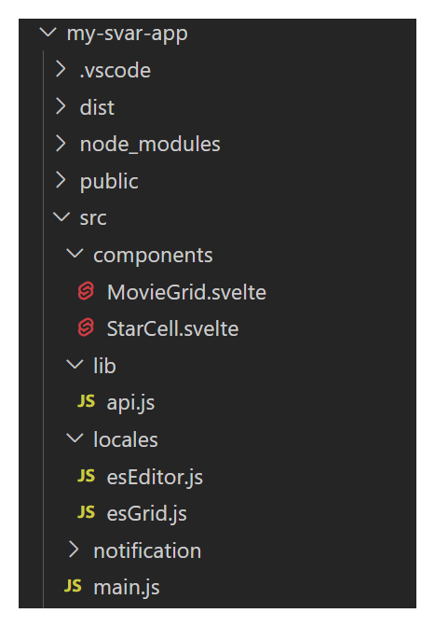Click the Svelte icon beside MovieGrid.svelte
The image size is (435, 627).
86,291
